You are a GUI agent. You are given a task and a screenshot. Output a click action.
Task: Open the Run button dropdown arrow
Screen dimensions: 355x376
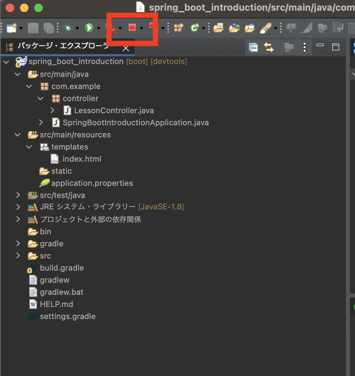click(x=98, y=28)
